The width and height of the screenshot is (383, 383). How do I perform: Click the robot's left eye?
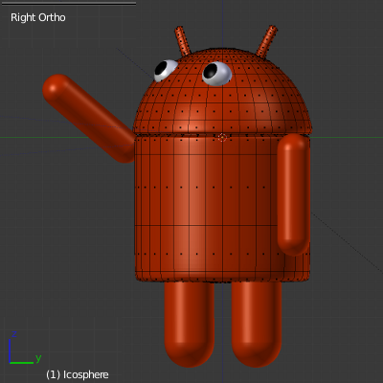(166, 70)
